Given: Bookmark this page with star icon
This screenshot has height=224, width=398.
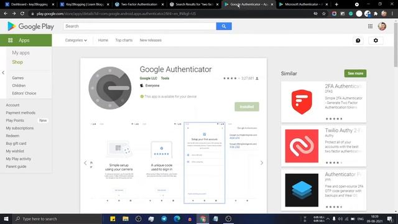Looking at the screenshot, I should pyautogui.click(x=324, y=14).
